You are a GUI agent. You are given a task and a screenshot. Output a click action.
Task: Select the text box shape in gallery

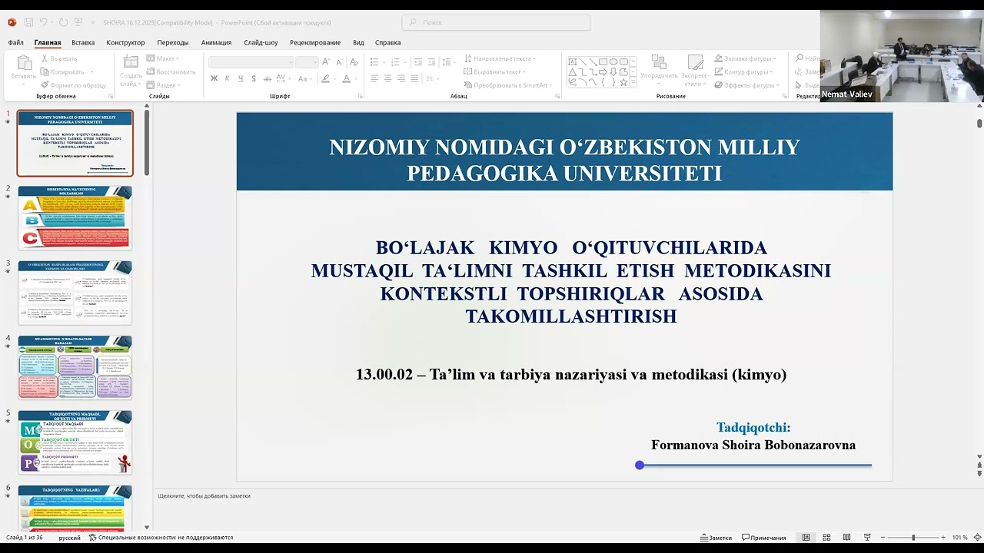[573, 61]
